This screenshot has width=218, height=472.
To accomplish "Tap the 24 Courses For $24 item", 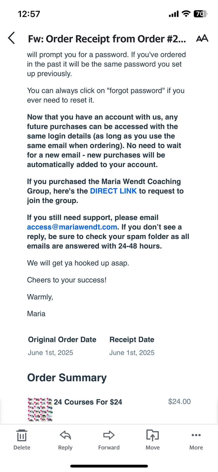I will click(88, 402).
